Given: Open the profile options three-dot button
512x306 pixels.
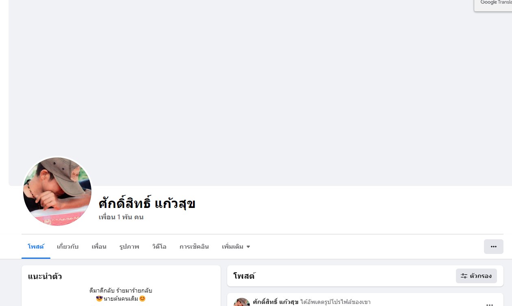Looking at the screenshot, I should (493, 247).
